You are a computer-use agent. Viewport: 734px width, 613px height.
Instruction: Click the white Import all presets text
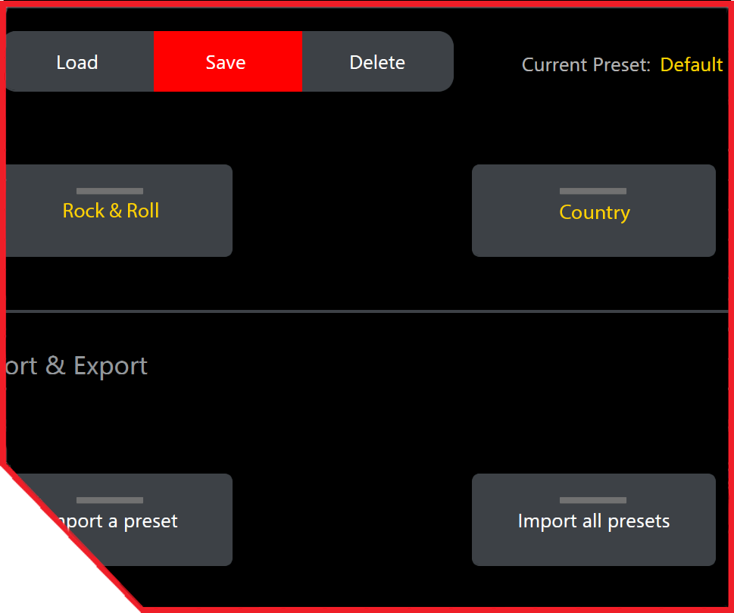593,521
